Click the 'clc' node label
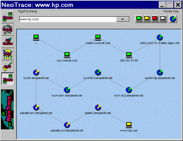The image size is (183, 141). click(x=36, y=43)
